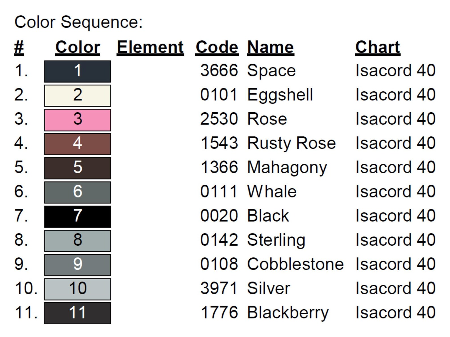Click the Color Sequence heading
This screenshot has height=337, width=450.
[78, 22]
